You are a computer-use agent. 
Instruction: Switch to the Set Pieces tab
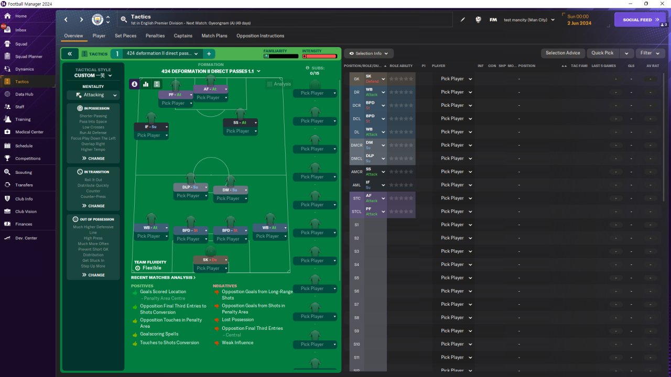(126, 36)
